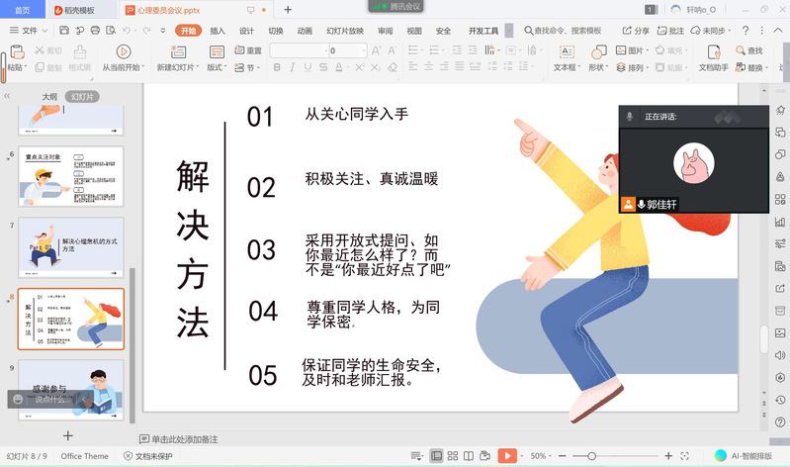Switch to the 动画 Animation tab
Image resolution: width=790 pixels, height=467 pixels.
305,31
